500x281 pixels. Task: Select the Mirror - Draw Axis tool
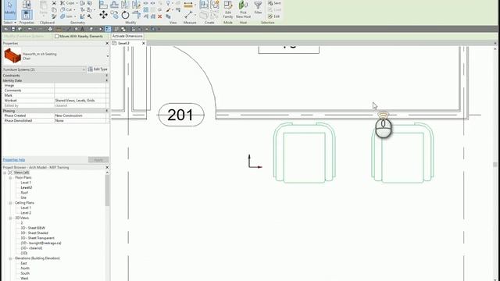(136, 5)
